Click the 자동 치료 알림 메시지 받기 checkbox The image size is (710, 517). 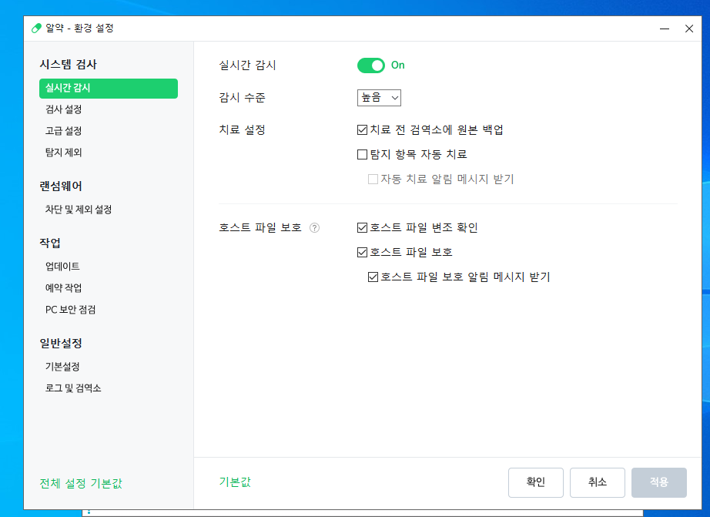(373, 179)
